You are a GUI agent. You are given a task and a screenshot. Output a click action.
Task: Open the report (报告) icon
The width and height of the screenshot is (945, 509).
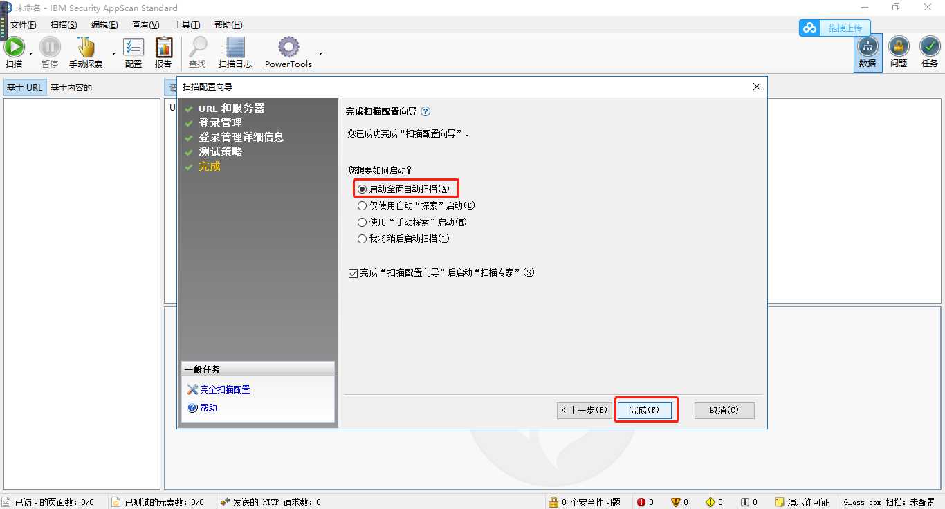point(163,47)
